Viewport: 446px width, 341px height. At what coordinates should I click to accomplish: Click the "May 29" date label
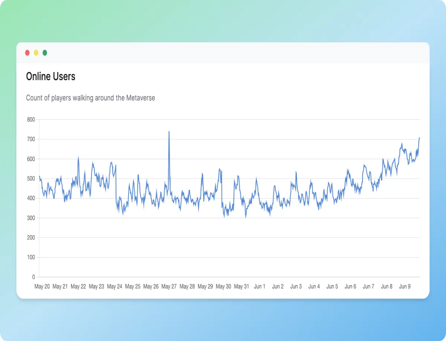tap(206, 287)
